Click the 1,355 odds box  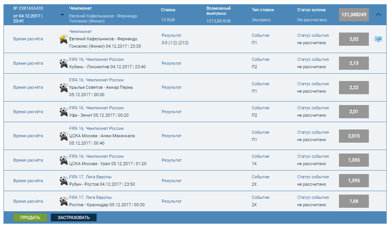(x=354, y=160)
